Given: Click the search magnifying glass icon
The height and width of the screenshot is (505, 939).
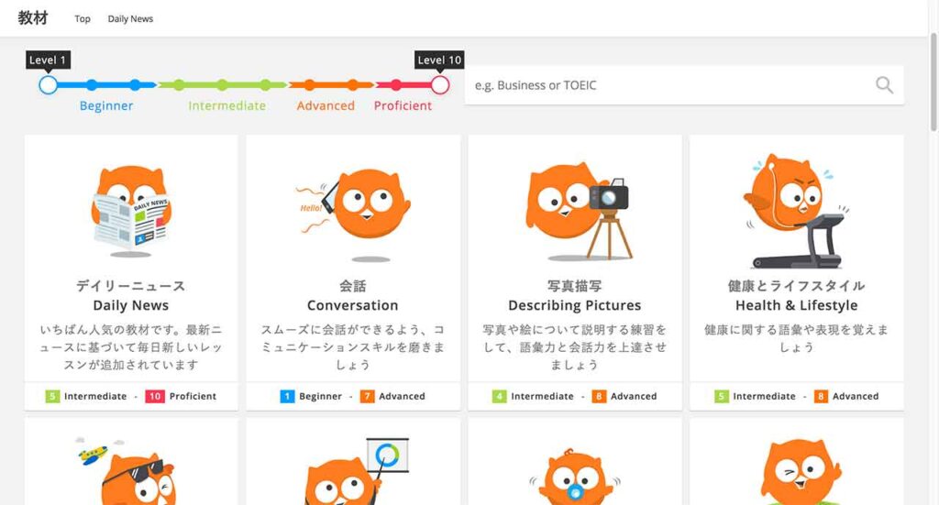Looking at the screenshot, I should (x=884, y=85).
